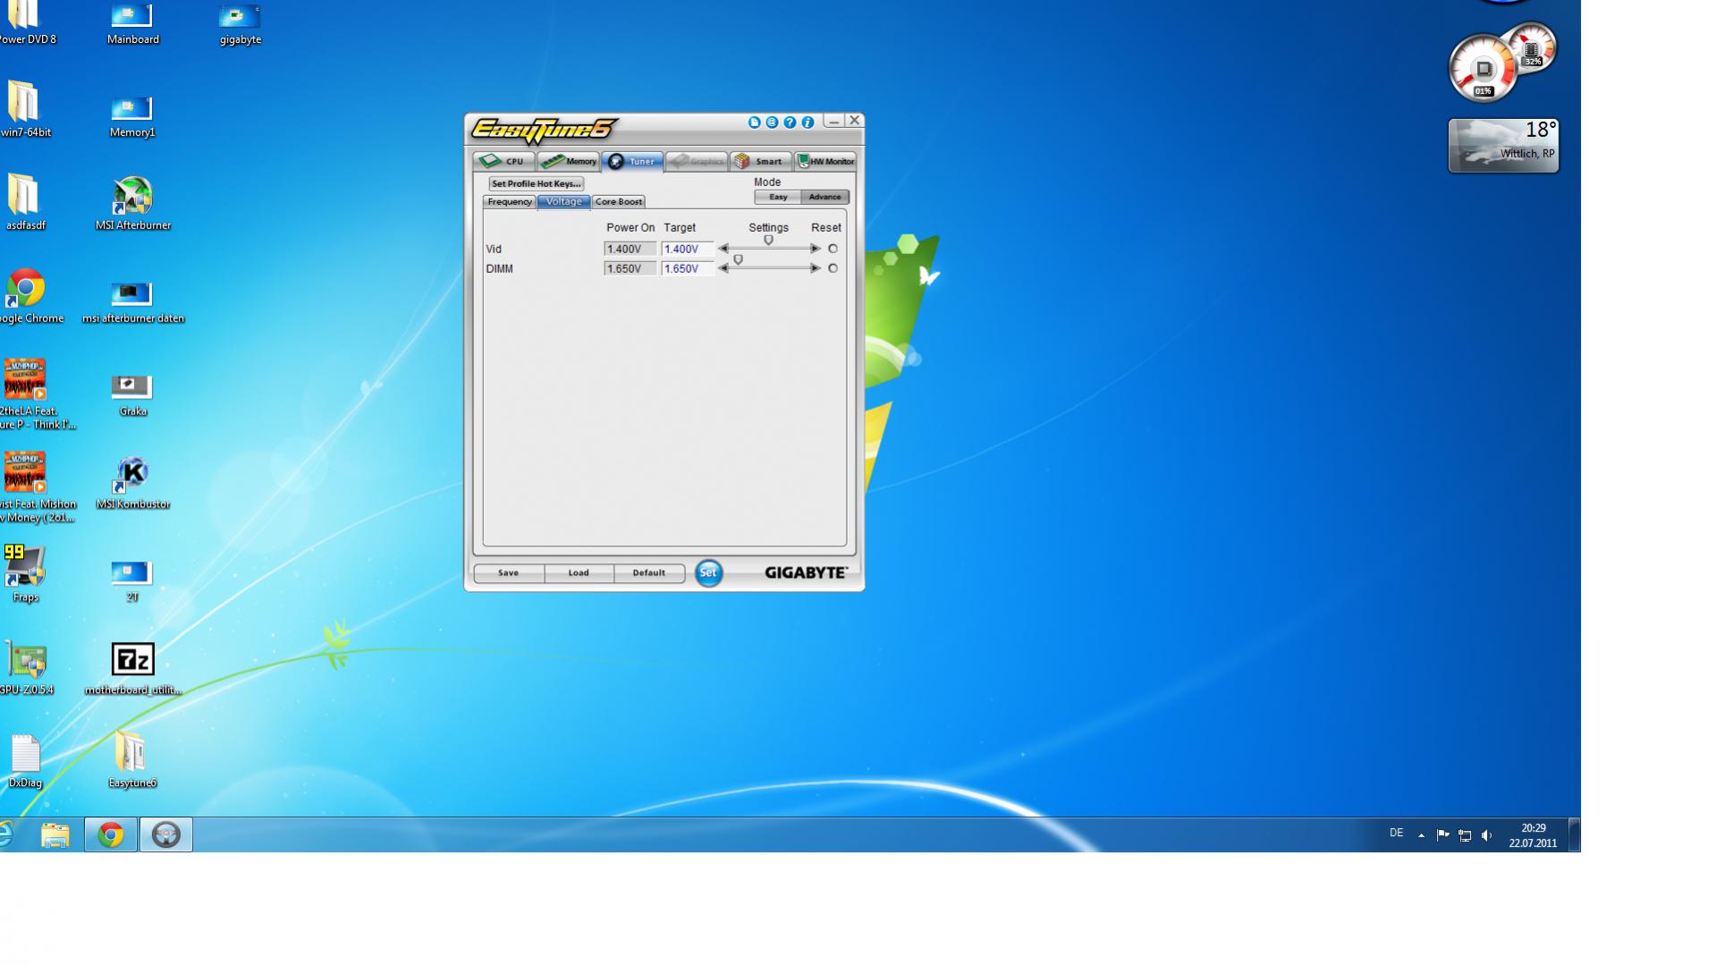This screenshot has width=1716, height=965.
Task: Open EasyTune6 help question mark icon
Action: pos(790,123)
